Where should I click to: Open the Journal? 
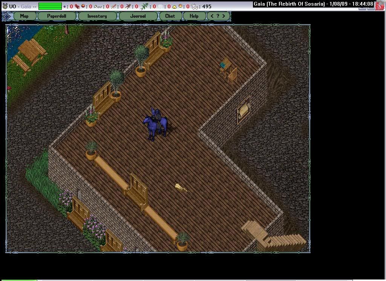pyautogui.click(x=138, y=16)
